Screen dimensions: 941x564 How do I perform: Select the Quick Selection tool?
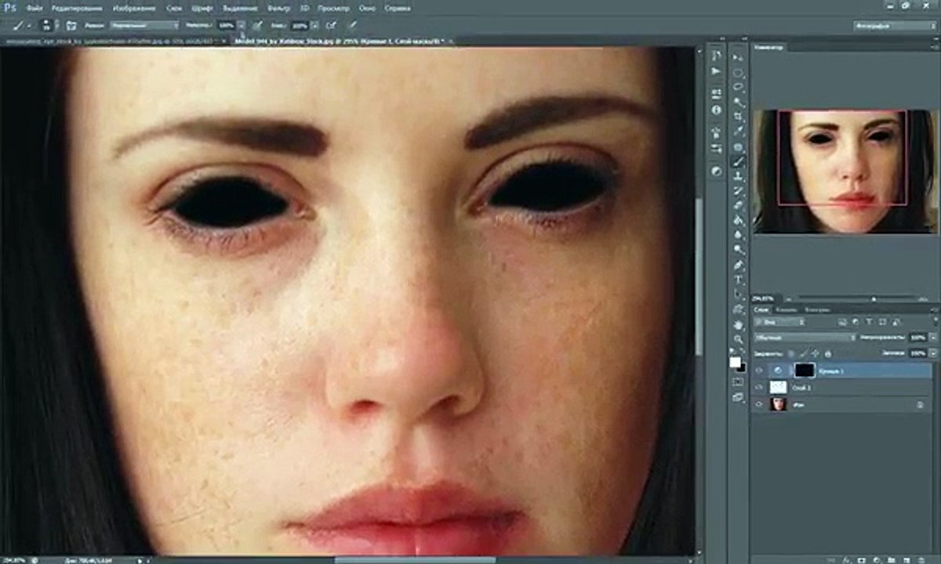click(738, 102)
